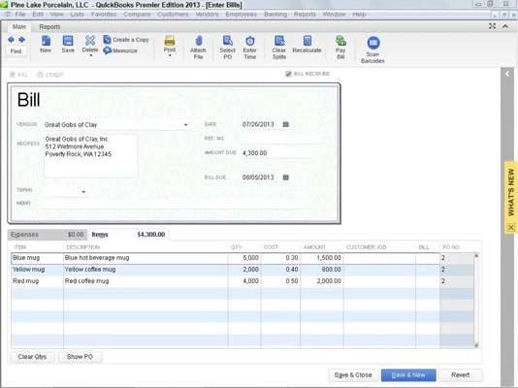
Task: Open the Vendor dropdown list
Action: (185, 125)
